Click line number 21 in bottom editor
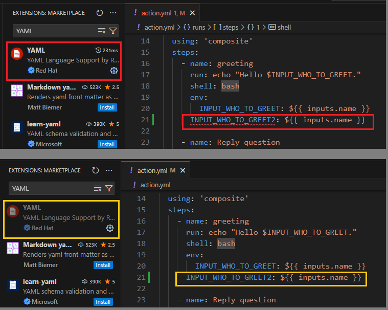The image size is (388, 310). point(141,277)
